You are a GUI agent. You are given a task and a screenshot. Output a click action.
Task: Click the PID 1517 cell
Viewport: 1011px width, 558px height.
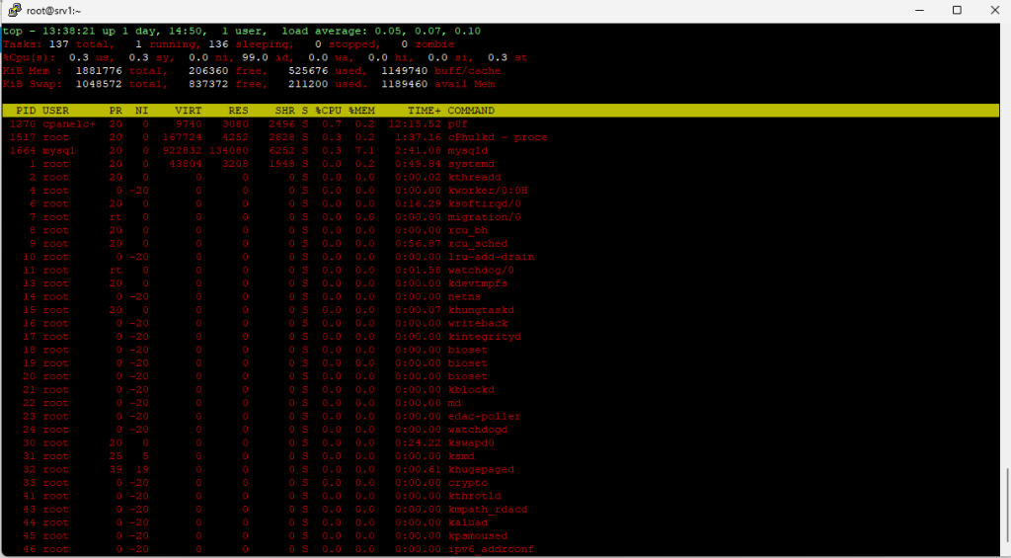click(x=23, y=137)
